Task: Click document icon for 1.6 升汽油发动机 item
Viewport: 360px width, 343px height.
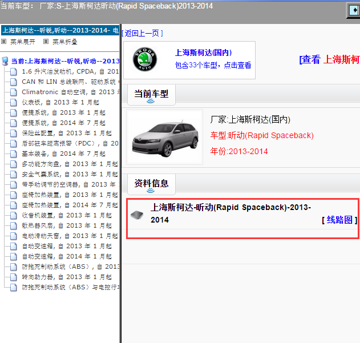Action: (x=14, y=72)
